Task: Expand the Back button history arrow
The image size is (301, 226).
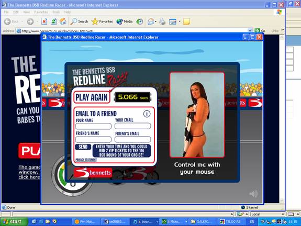Action: [x=22, y=21]
